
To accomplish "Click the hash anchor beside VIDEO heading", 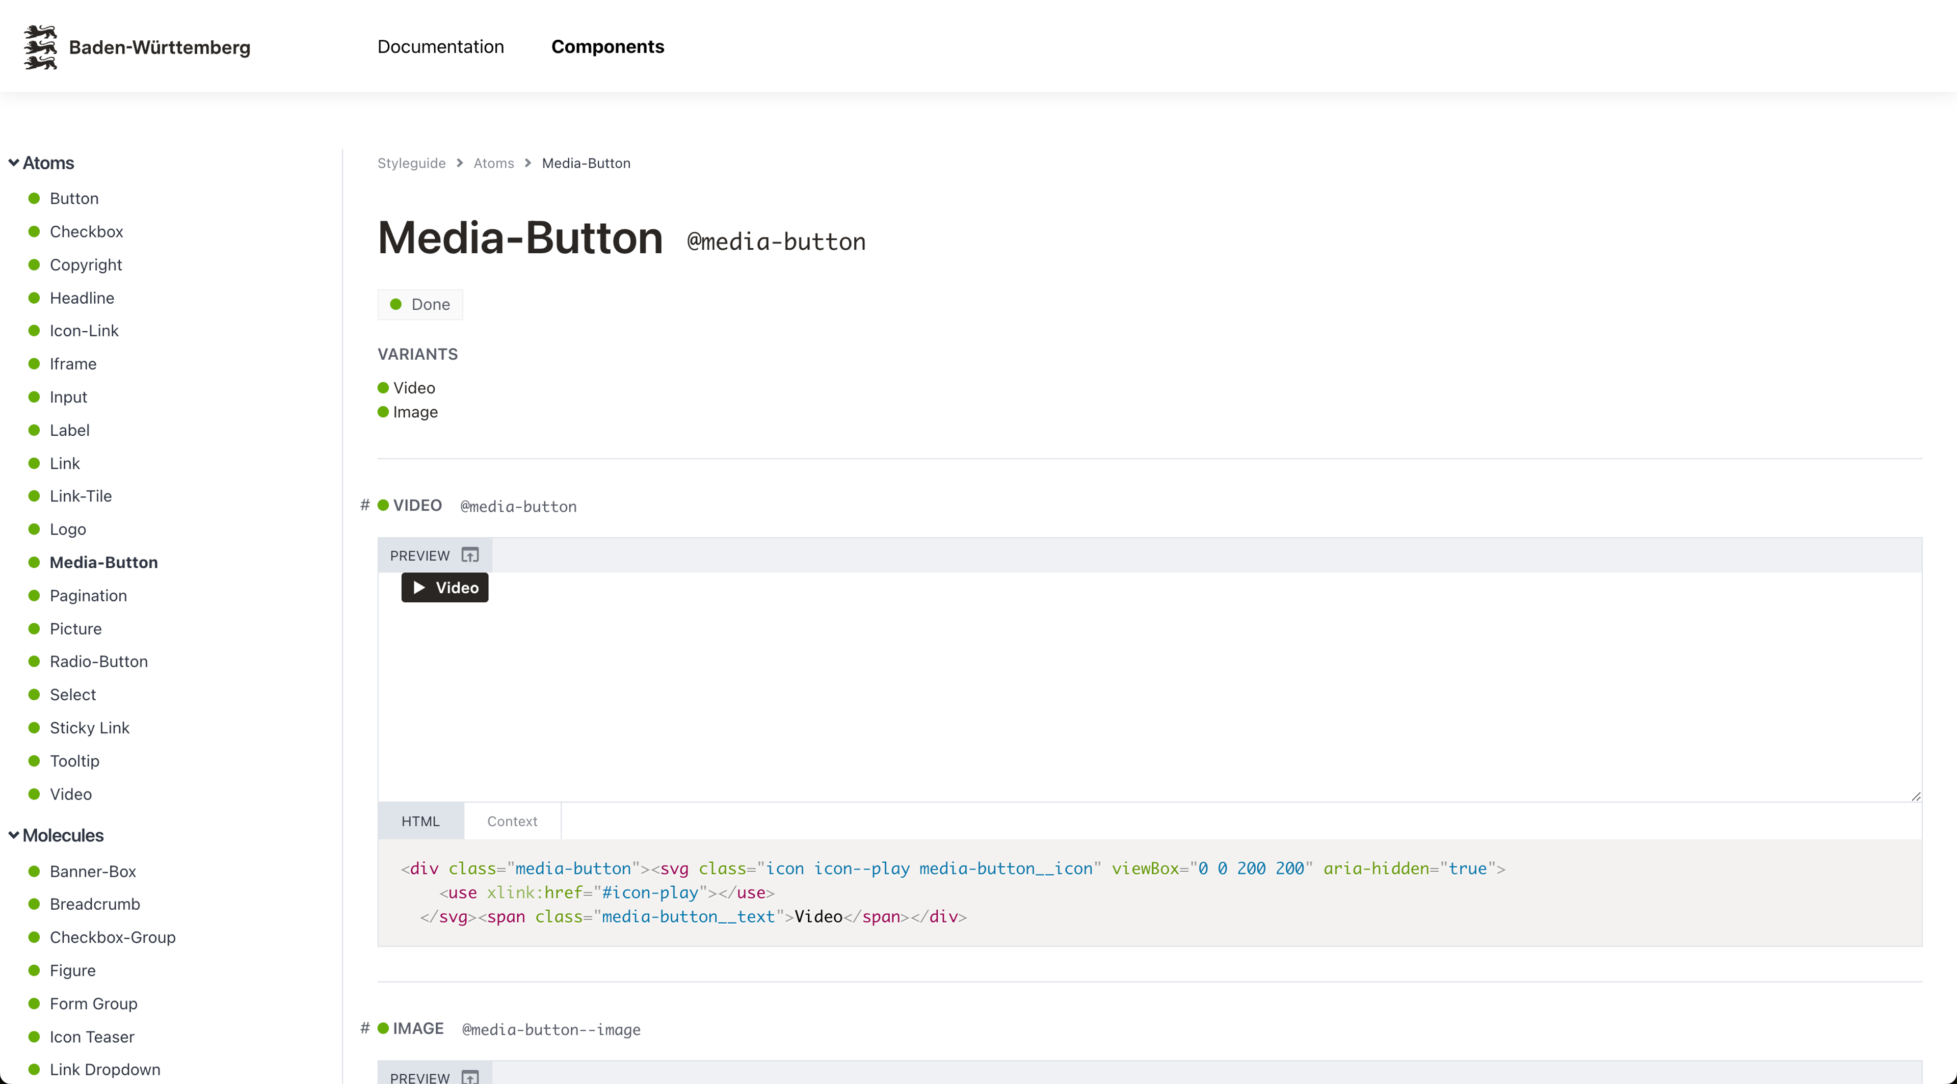I will [x=365, y=505].
